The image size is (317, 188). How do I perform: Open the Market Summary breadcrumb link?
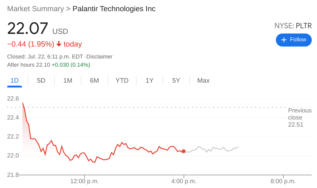(x=36, y=9)
